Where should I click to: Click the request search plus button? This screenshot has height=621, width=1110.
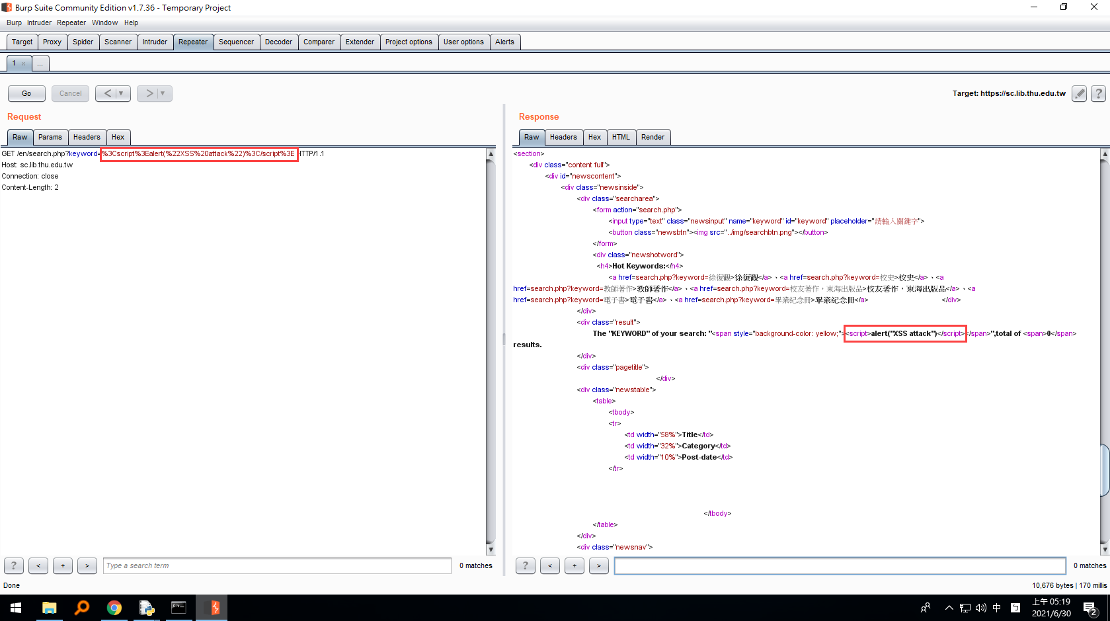[63, 565]
